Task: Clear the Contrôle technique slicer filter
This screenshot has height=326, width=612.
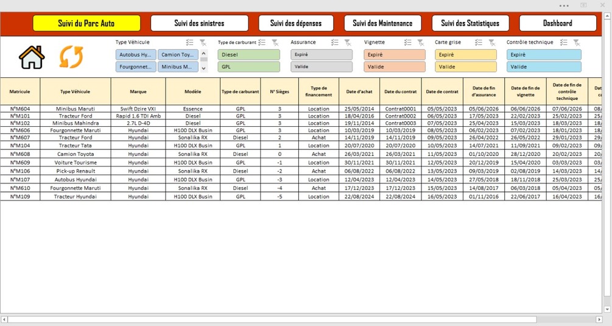Action: point(577,43)
